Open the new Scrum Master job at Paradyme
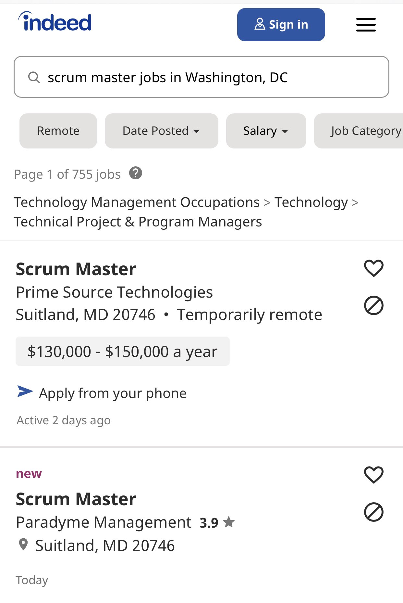403x603 pixels. point(76,499)
